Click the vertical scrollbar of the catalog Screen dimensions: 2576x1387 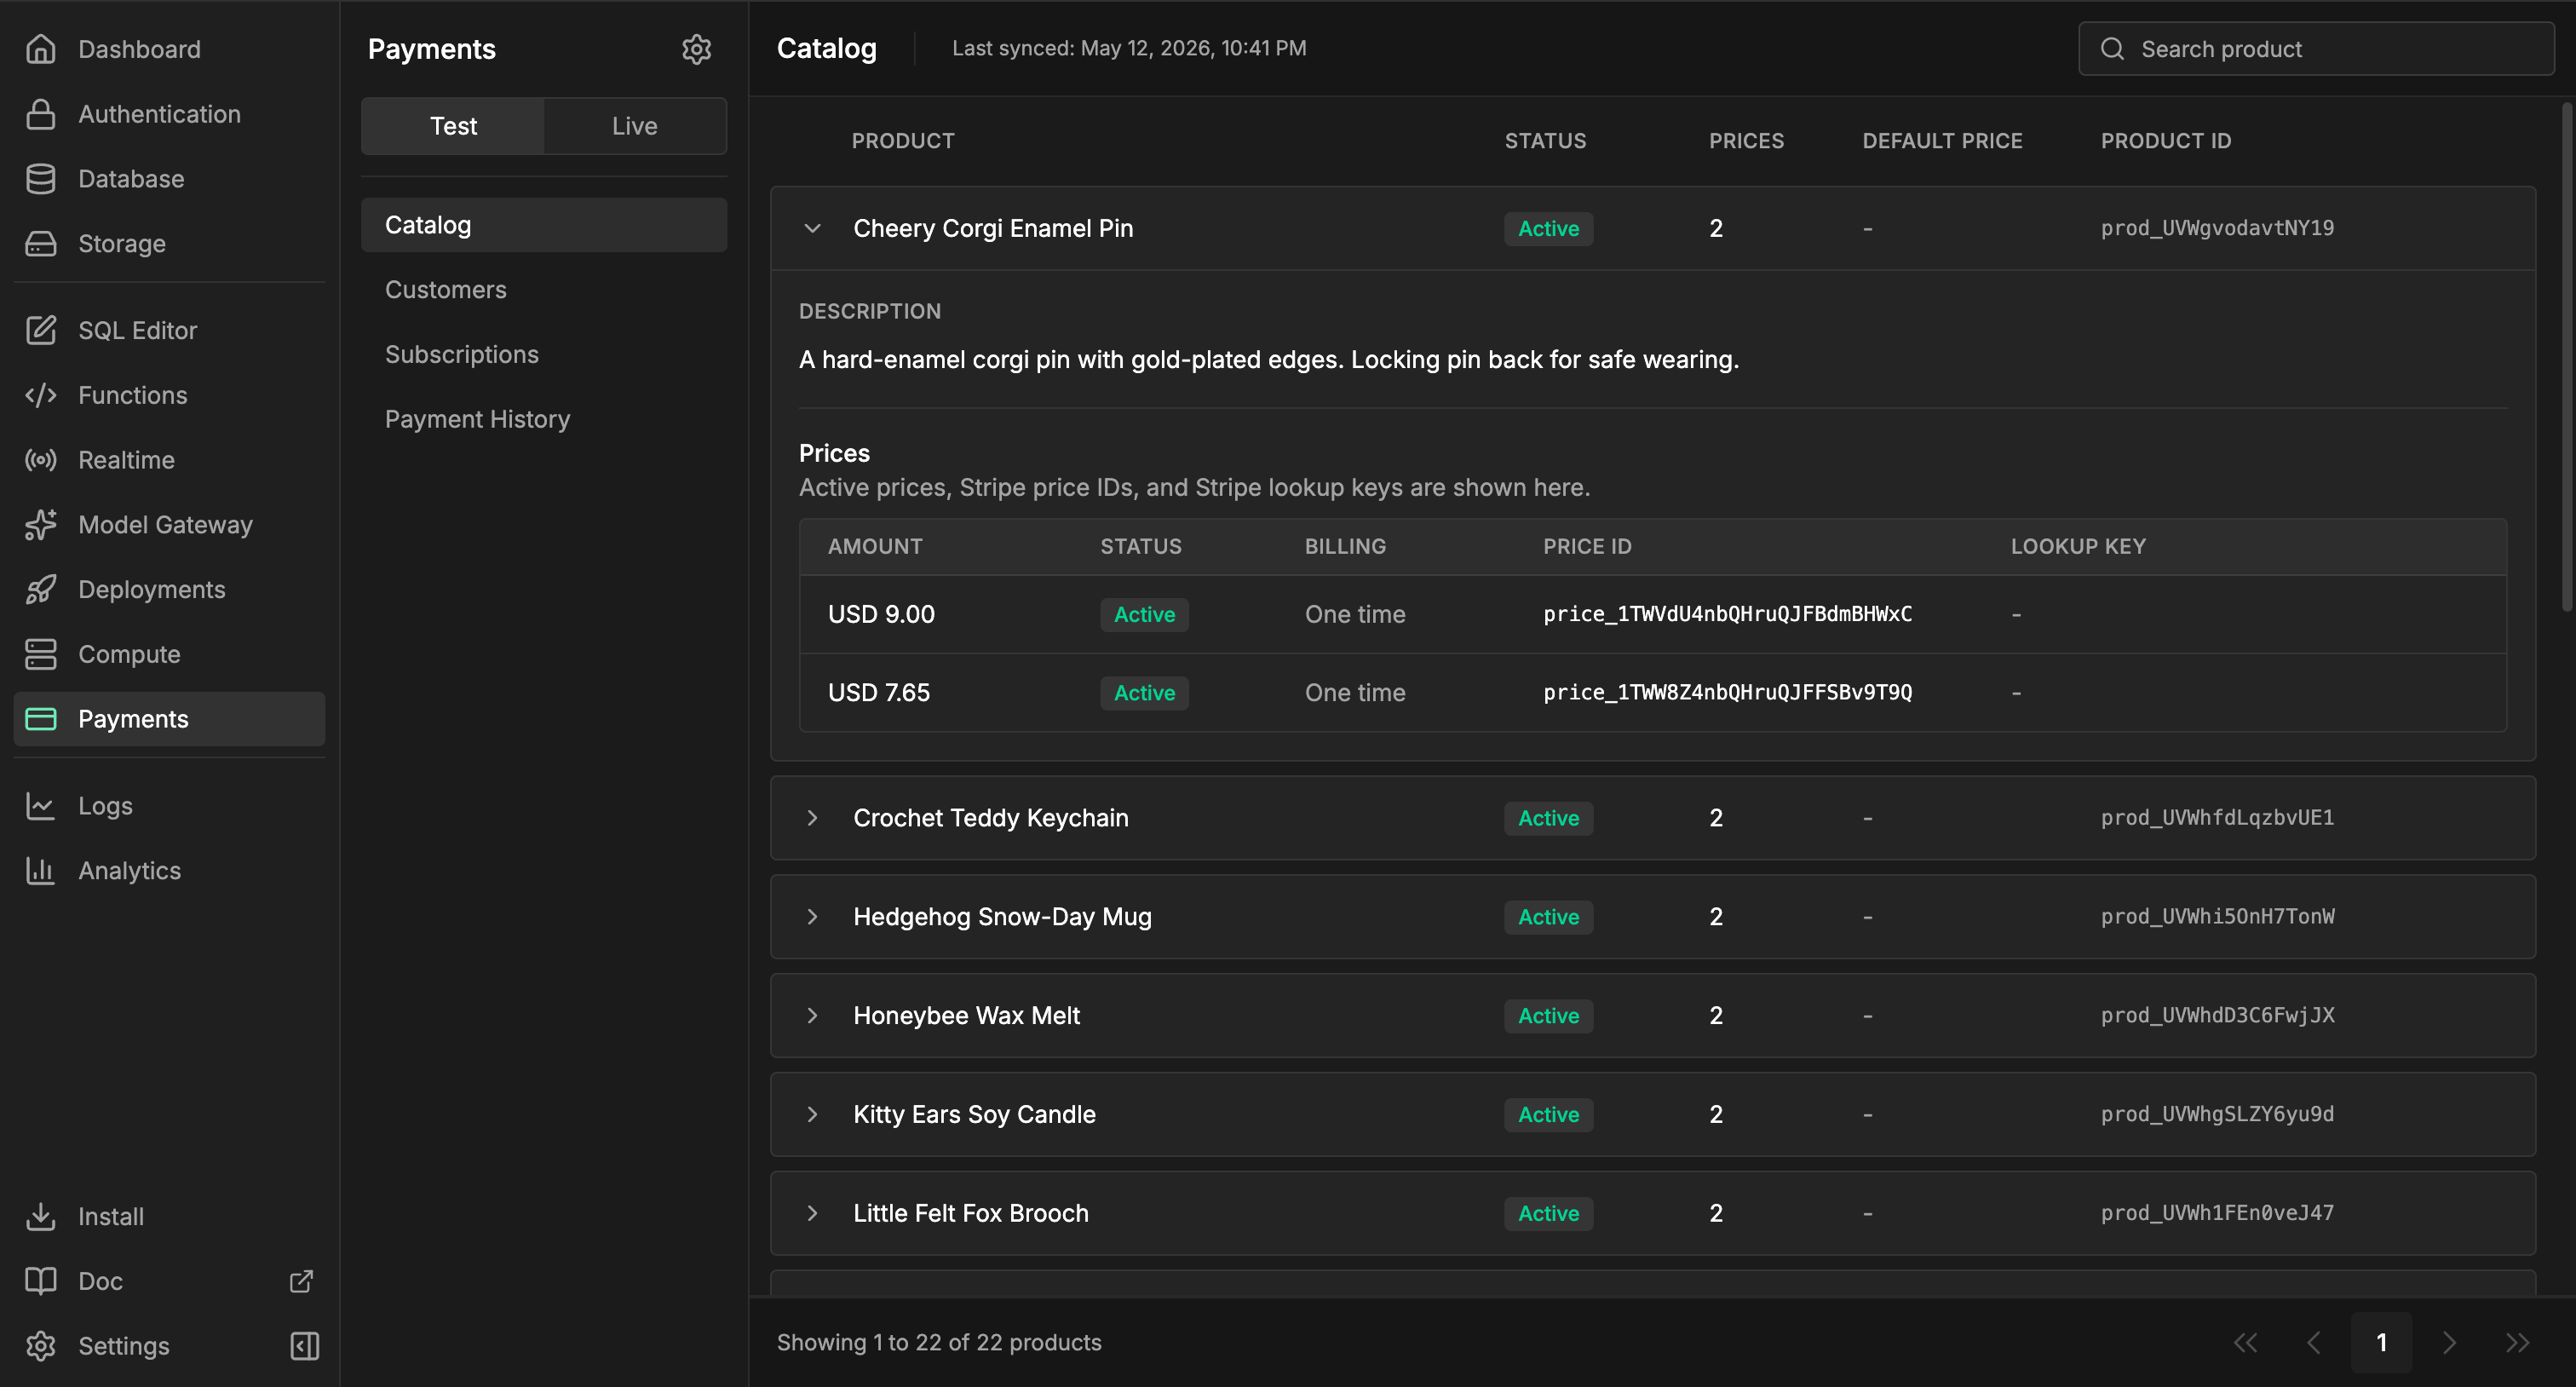pyautogui.click(x=2567, y=356)
